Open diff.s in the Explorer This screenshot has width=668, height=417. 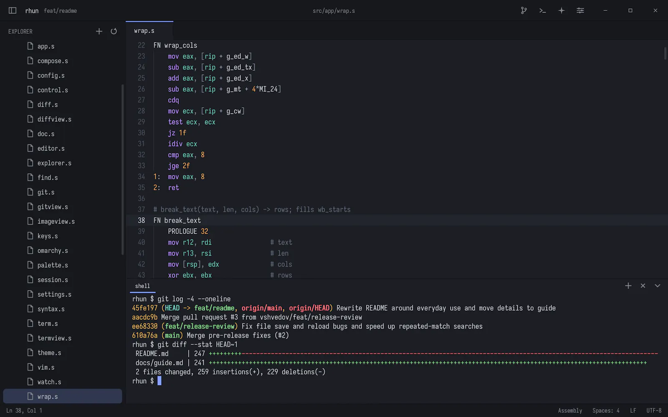click(x=63, y=105)
